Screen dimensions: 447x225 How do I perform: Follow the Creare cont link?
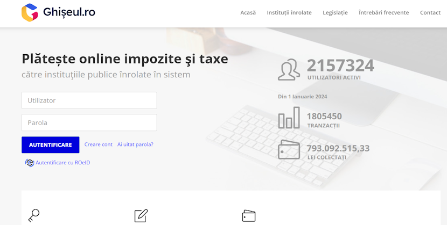tap(99, 144)
